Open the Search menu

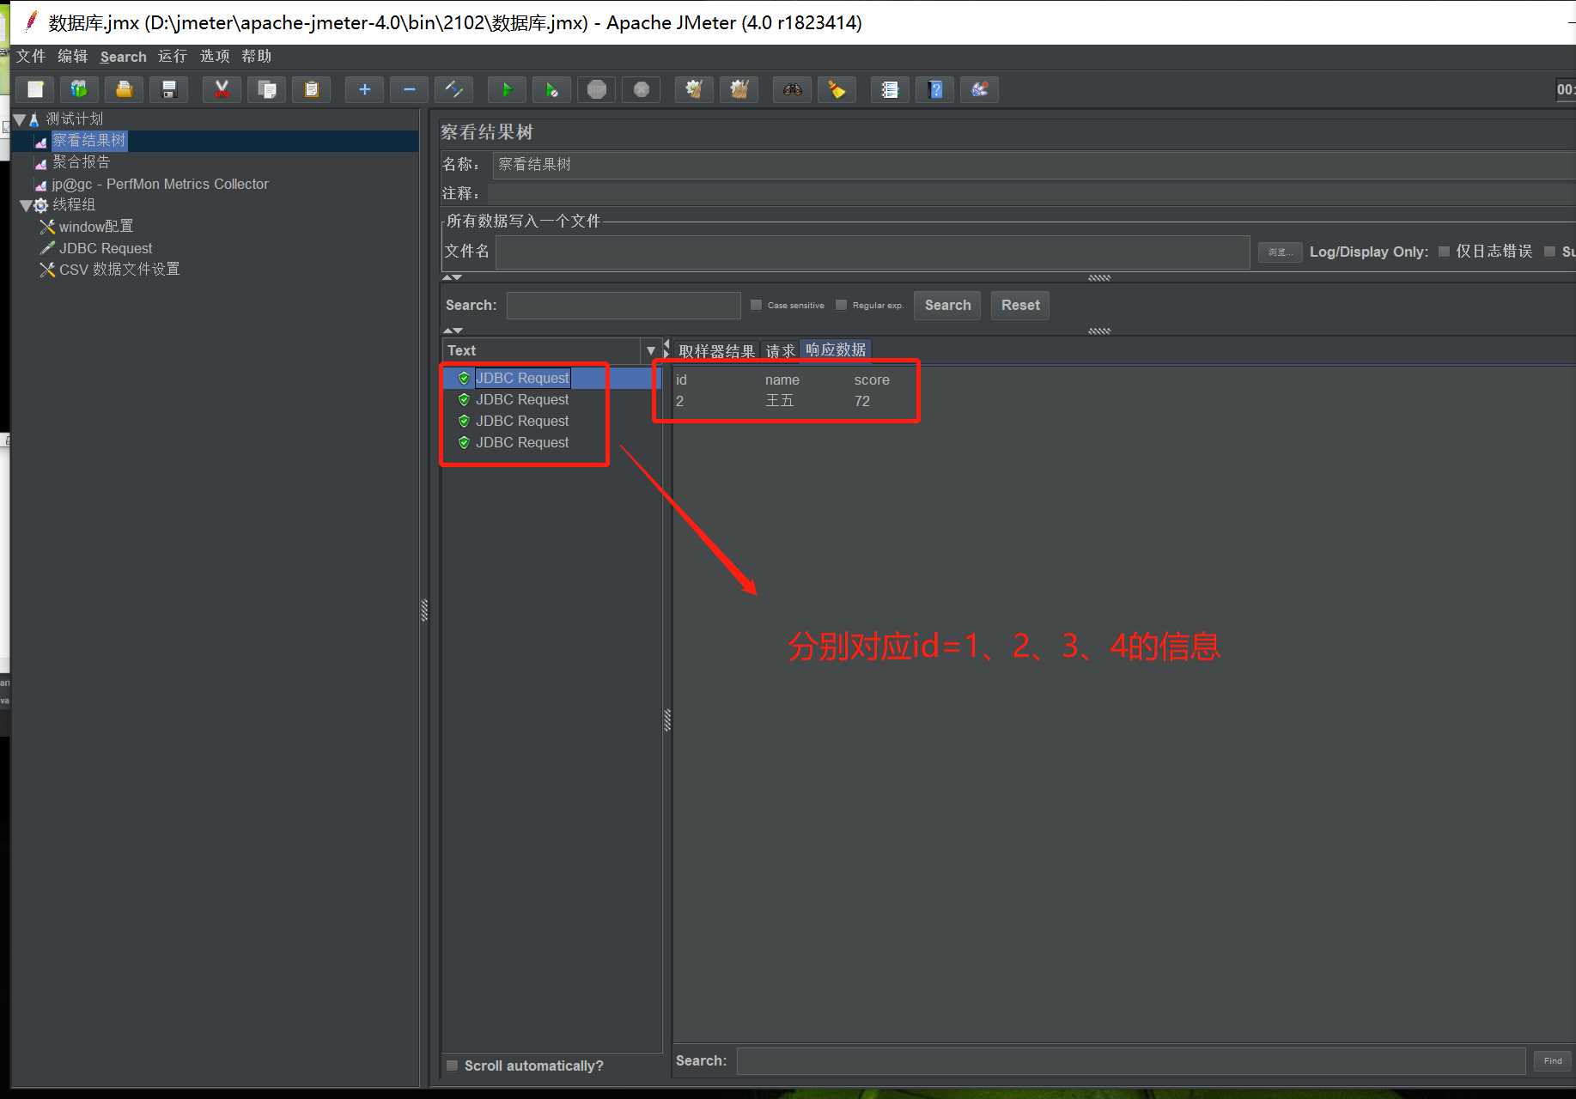pos(123,57)
